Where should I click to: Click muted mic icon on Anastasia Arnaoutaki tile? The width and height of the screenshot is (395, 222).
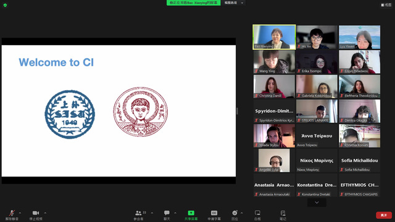(257, 194)
